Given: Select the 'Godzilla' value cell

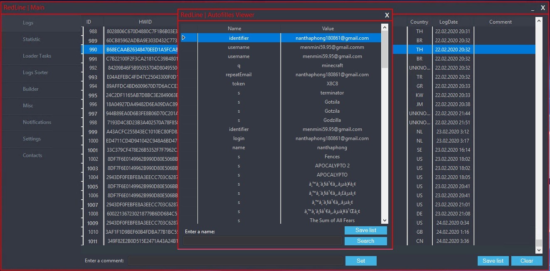Looking at the screenshot, I should pyautogui.click(x=332, y=120).
